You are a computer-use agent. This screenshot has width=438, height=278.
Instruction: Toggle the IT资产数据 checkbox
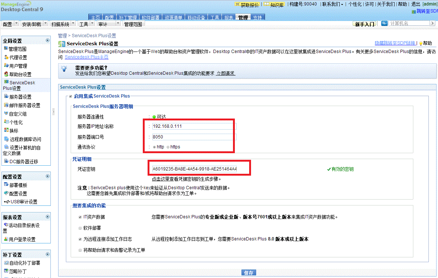pos(80,217)
